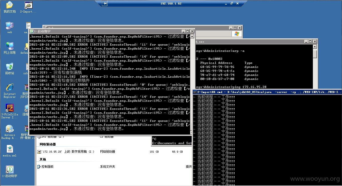
Task: Maximize the 1-启动翔宇 console window
Action: tap(188, 31)
